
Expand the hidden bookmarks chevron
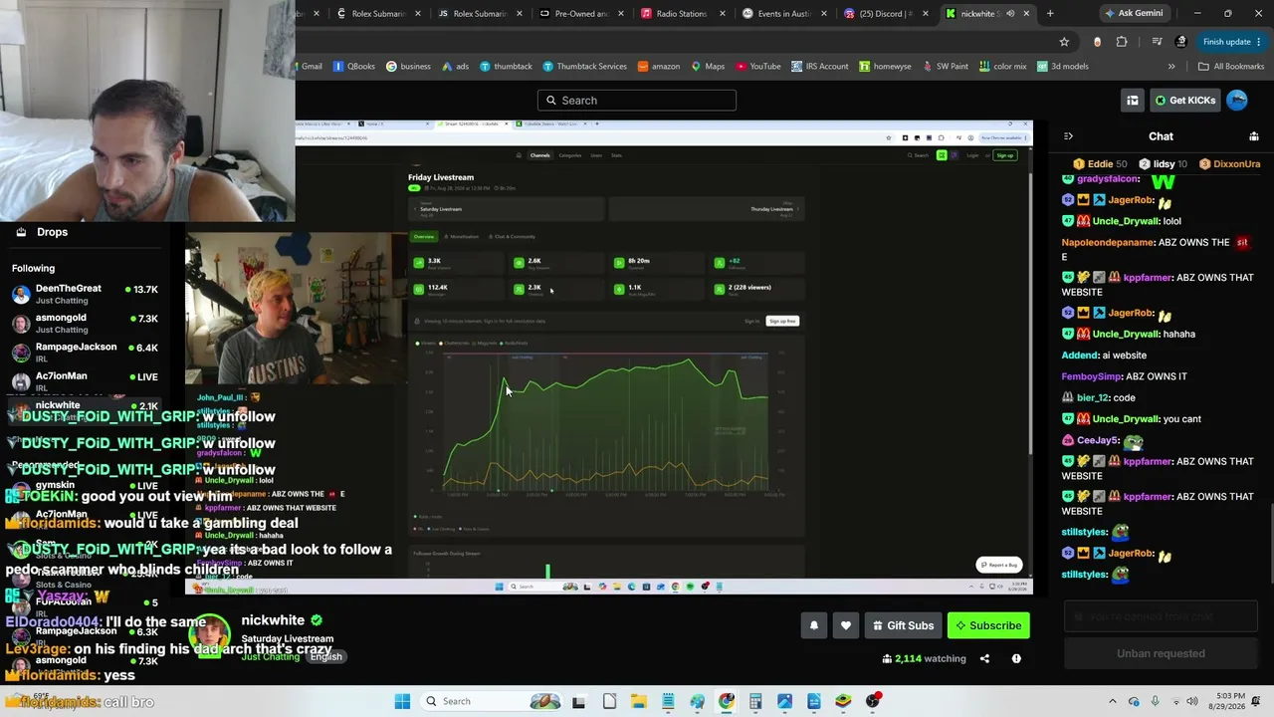pos(1171,67)
